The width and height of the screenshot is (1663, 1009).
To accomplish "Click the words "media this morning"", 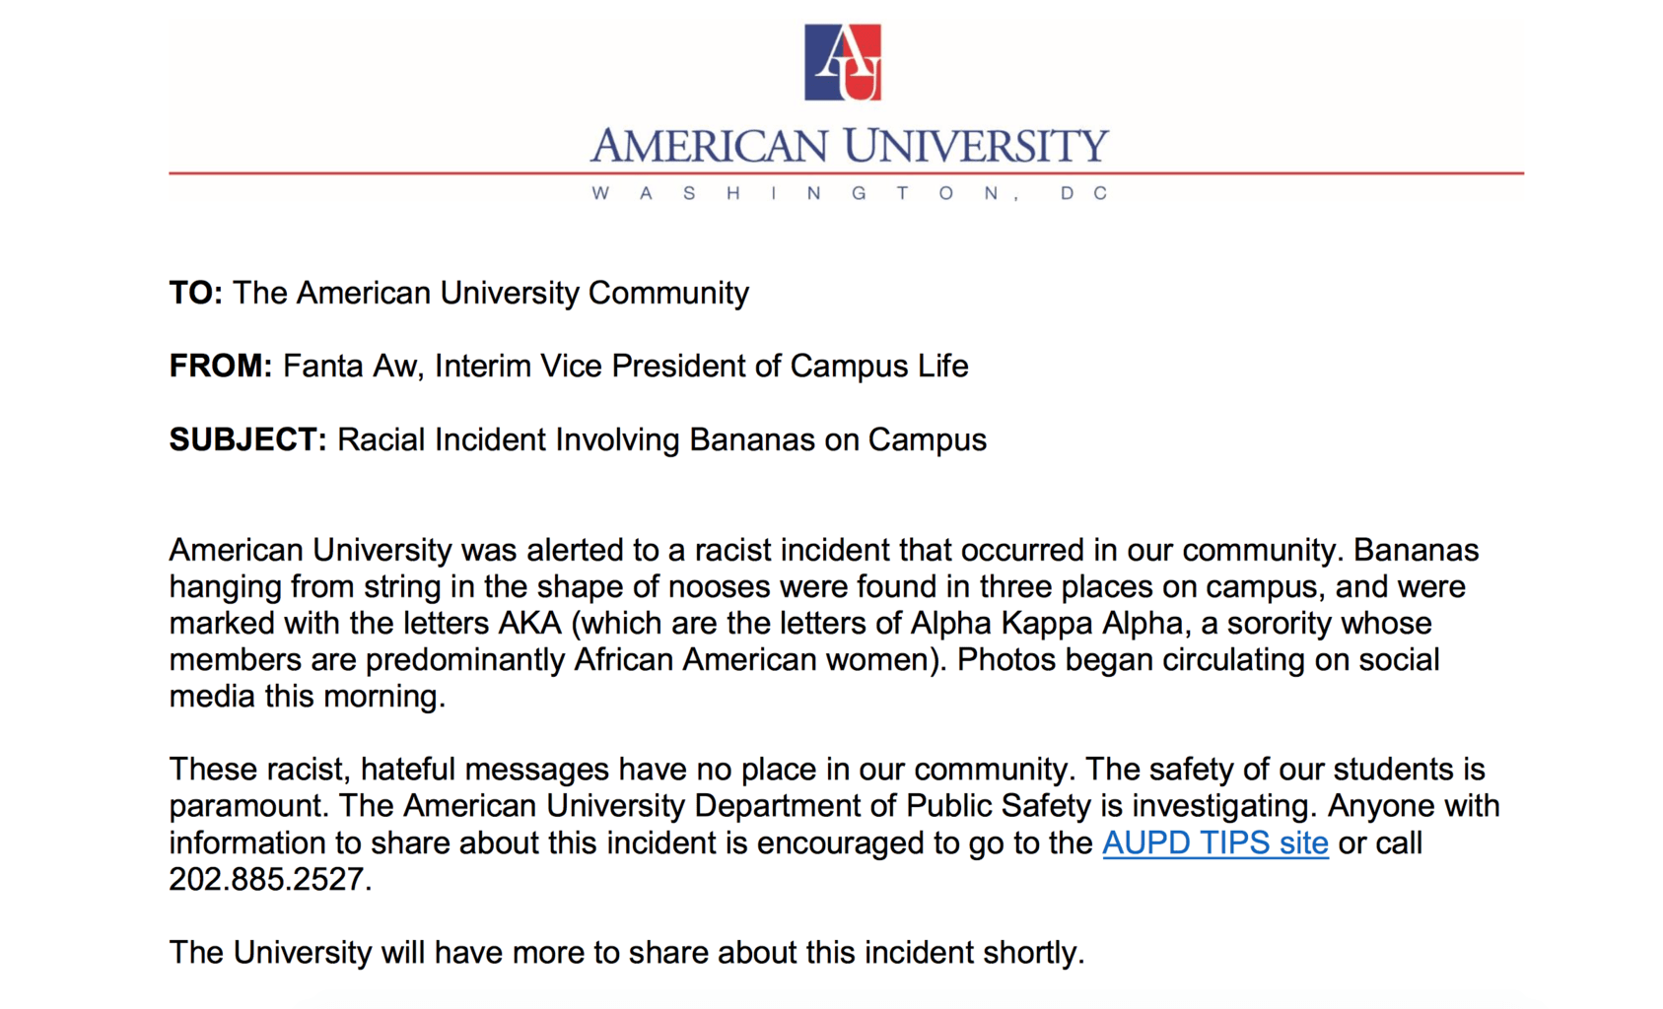I will pos(307,697).
